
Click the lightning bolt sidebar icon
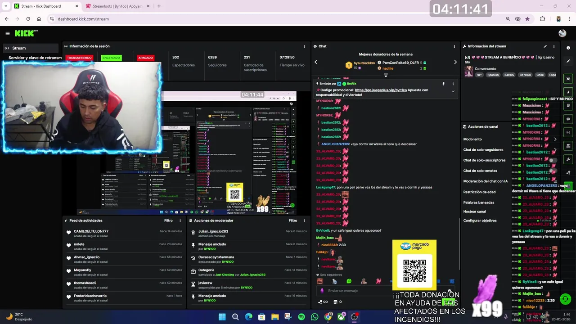pos(568,92)
